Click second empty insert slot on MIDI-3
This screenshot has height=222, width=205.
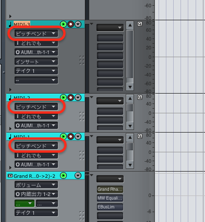coord(110,47)
